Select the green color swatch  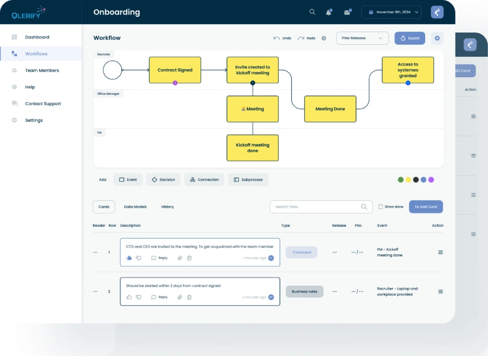pyautogui.click(x=400, y=180)
